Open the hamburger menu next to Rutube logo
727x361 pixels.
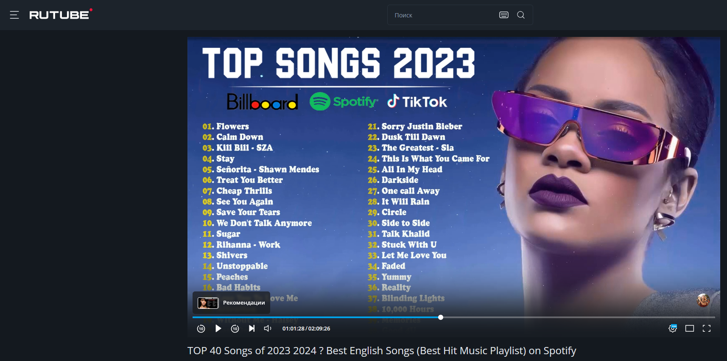point(14,15)
